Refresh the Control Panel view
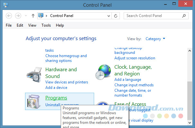Image resolution: width=195 pixels, height=128 pixels. point(116,16)
